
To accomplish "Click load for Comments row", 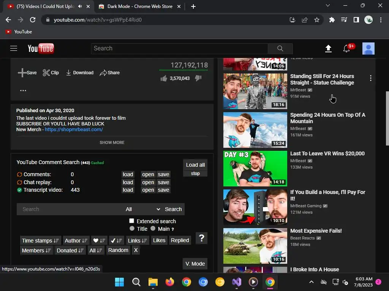I will (x=128, y=174).
